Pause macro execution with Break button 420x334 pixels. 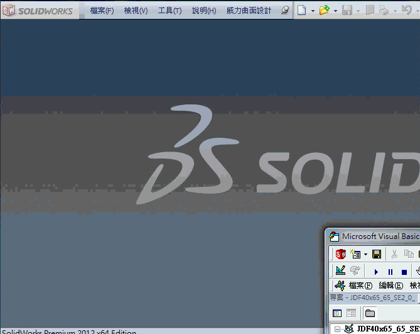point(390,272)
